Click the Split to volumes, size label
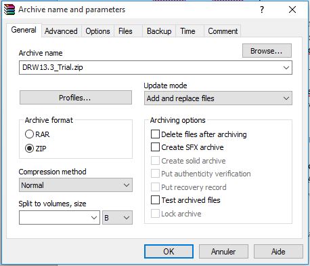Viewport: 310px width, 266px height. (x=52, y=204)
